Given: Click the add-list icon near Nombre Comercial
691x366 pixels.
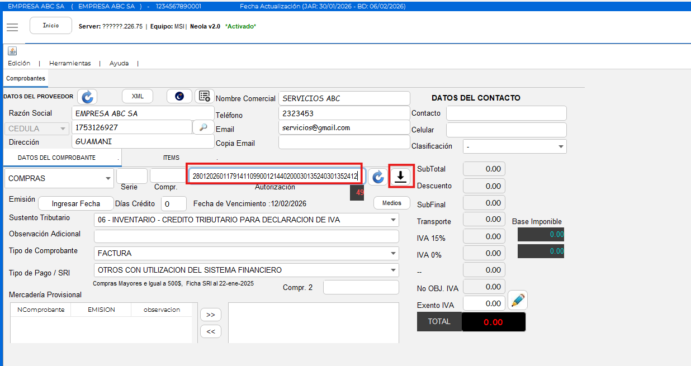Looking at the screenshot, I should 205,96.
